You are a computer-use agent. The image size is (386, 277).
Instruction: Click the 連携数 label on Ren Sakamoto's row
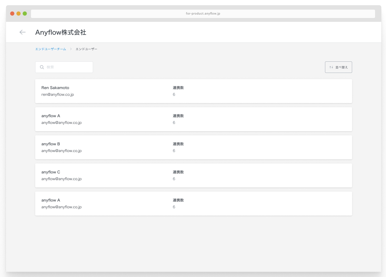tap(178, 88)
